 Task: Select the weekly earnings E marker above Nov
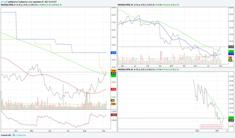pyautogui.click(x=162, y=61)
